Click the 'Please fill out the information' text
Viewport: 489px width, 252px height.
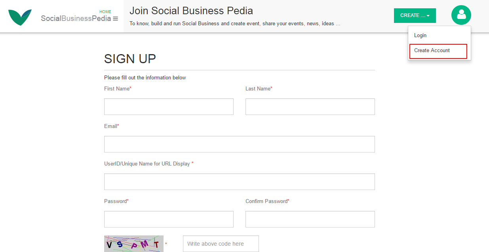pyautogui.click(x=145, y=77)
